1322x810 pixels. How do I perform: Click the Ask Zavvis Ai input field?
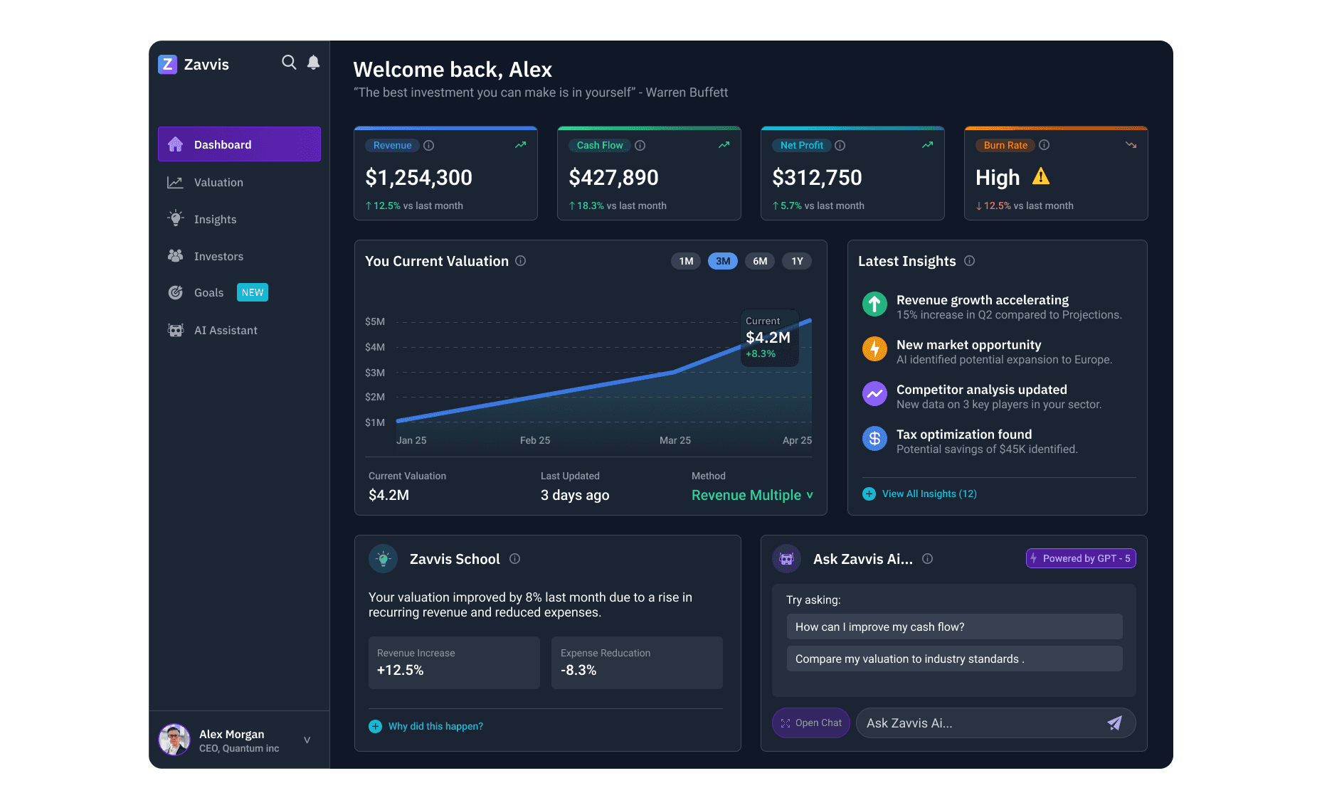[996, 723]
